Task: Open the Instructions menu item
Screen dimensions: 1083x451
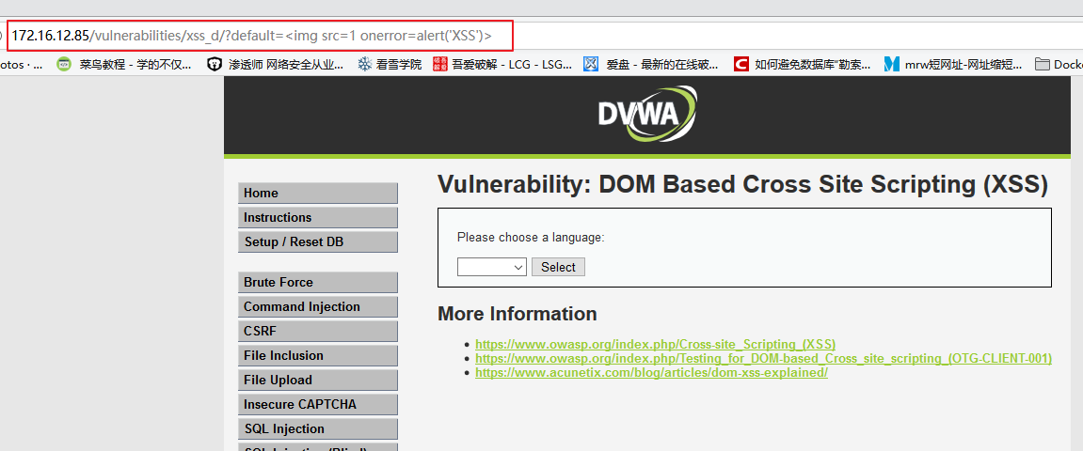Action: 317,218
